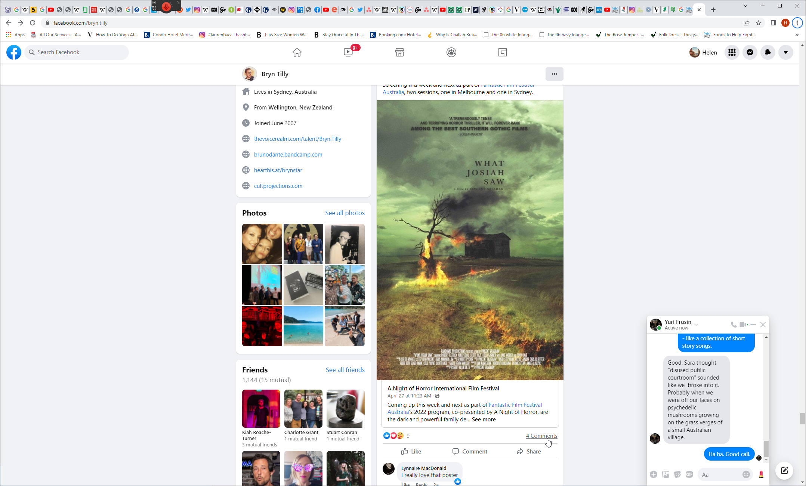
Task: Click the new message compose button
Action: pos(784,471)
